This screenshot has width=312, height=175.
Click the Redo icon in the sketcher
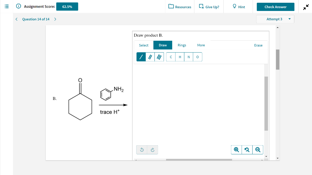(152, 149)
